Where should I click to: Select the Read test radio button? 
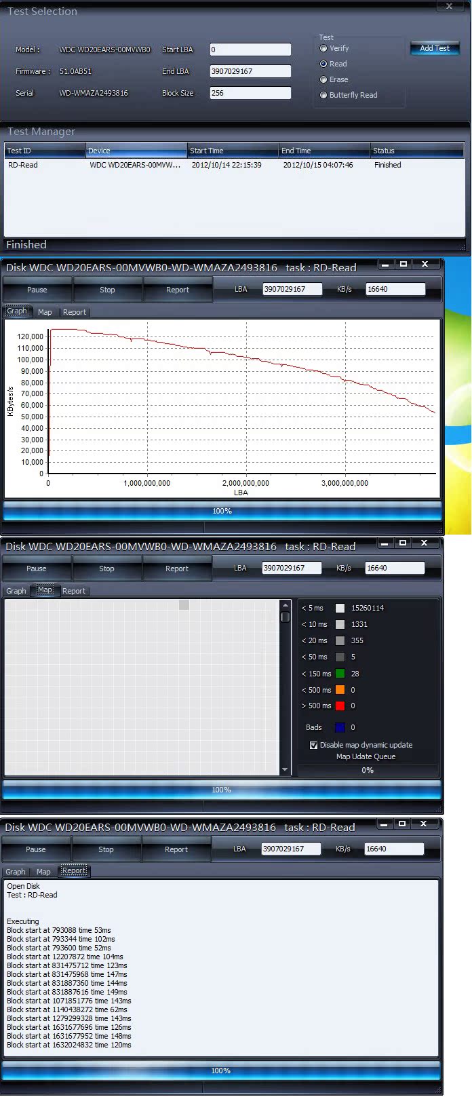coord(323,64)
